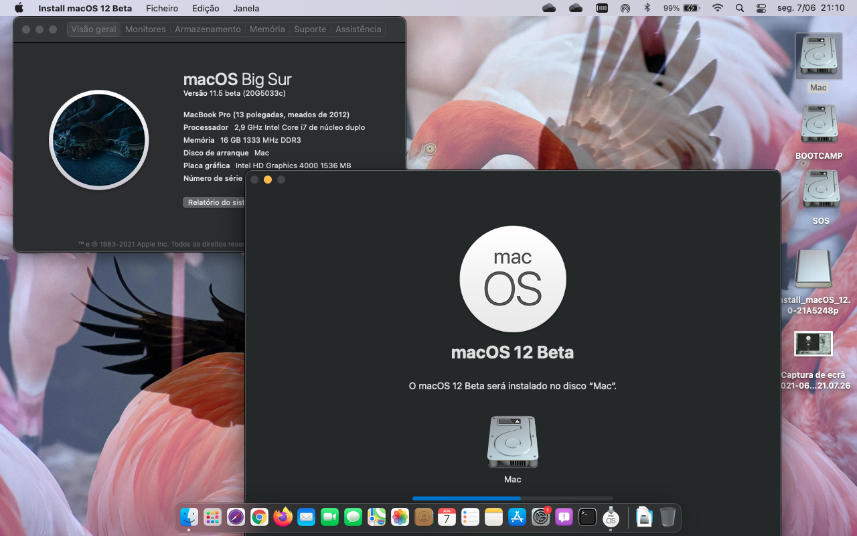Open Notes from the Dock
Viewport: 857px width, 536px height.
pos(494,517)
